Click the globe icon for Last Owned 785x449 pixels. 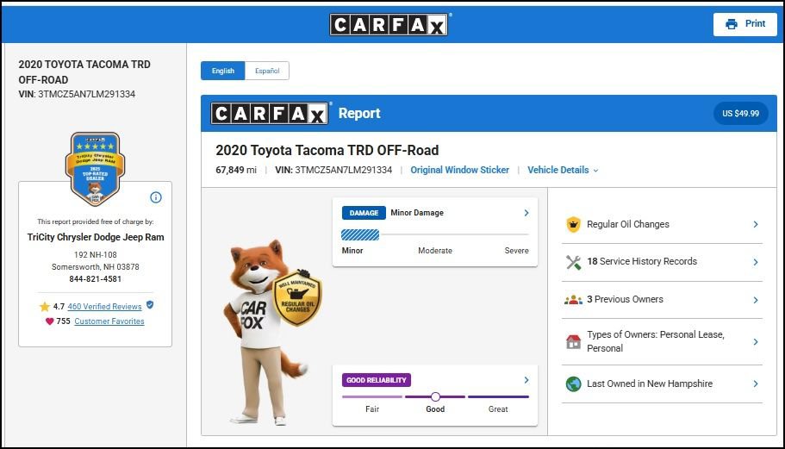tap(573, 384)
